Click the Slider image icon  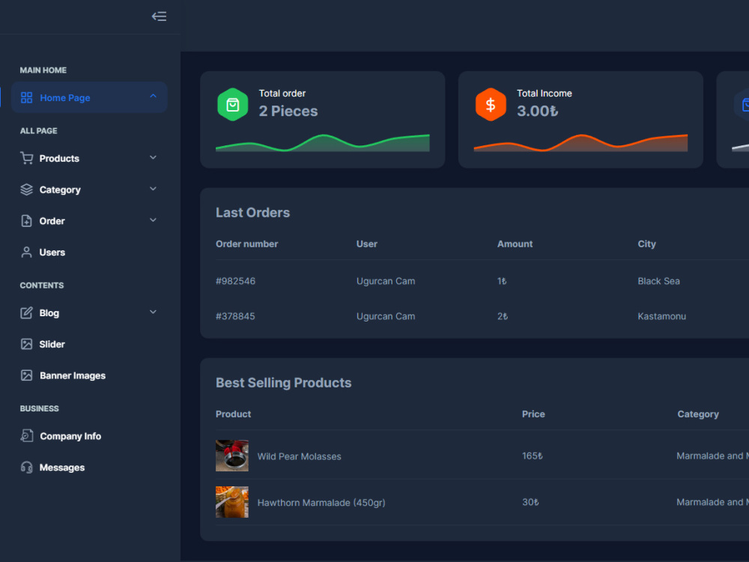point(27,344)
